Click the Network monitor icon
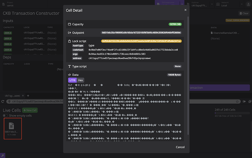Image resolution: width=252 pixels, height=158 pixels. [x=218, y=4]
